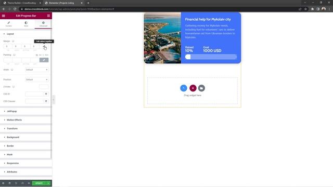333x187 pixels.
Task: Open History icon in footer
Action: [x=16, y=183]
